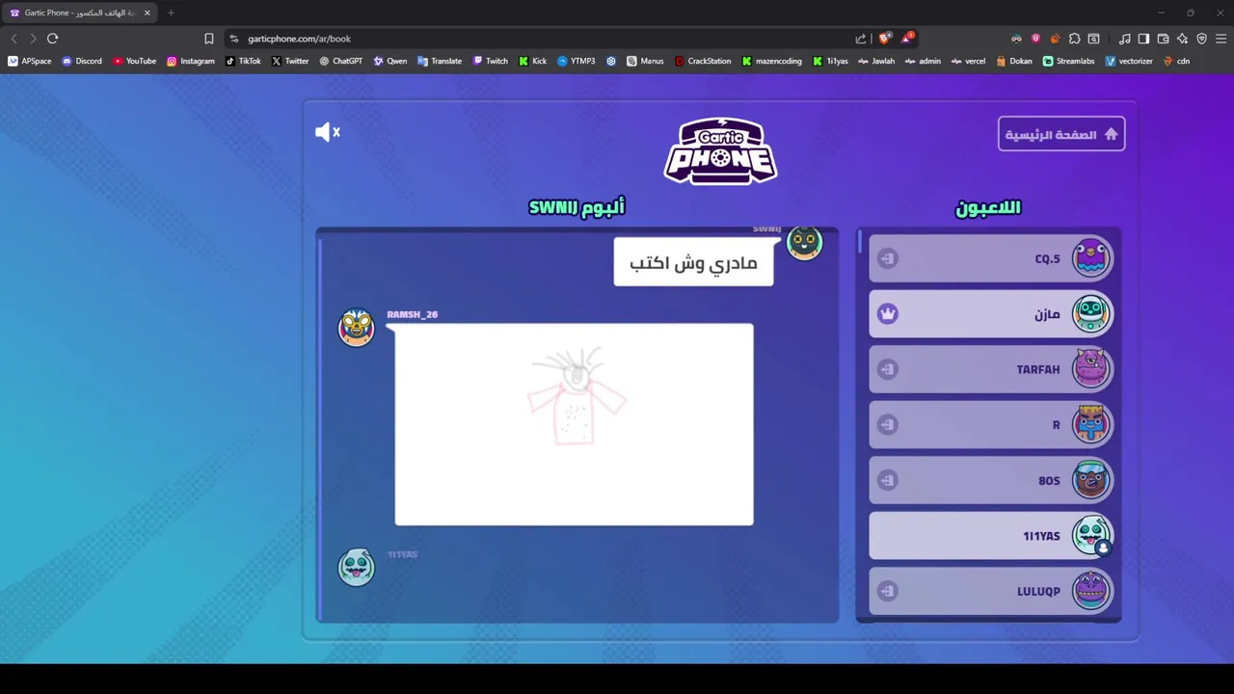Open Twitter bookmark
This screenshot has height=694, width=1234.
pos(289,61)
